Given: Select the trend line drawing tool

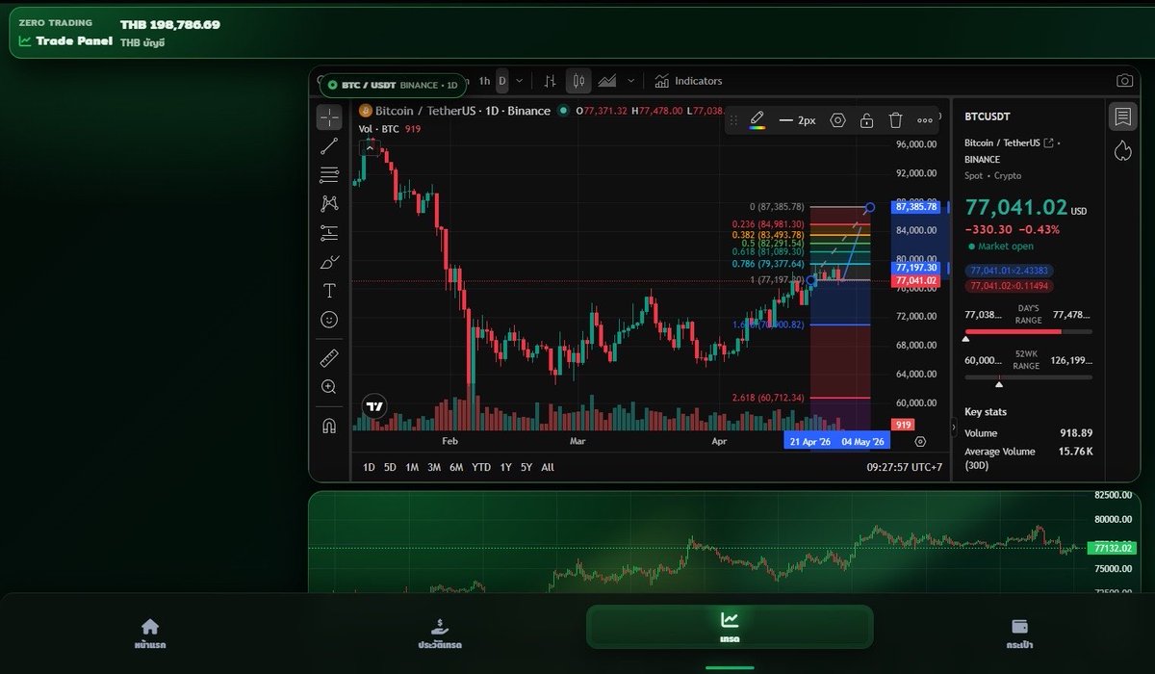Looking at the screenshot, I should [329, 146].
